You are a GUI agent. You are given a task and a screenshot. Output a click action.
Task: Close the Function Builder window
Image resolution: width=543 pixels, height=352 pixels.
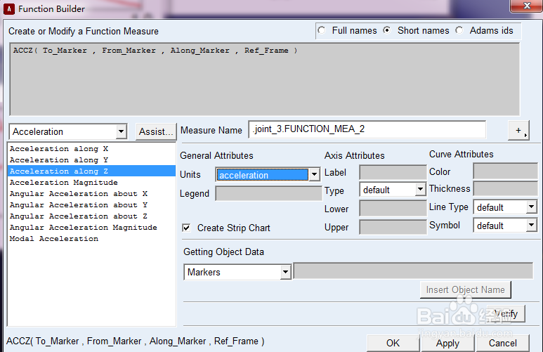click(x=527, y=6)
